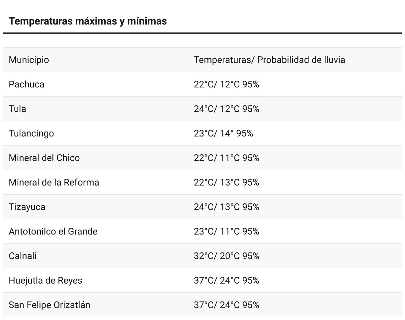This screenshot has width=405, height=320.
Task: Click the Temperaturas/ Probabilidad de lluvia header
Action: coord(269,60)
